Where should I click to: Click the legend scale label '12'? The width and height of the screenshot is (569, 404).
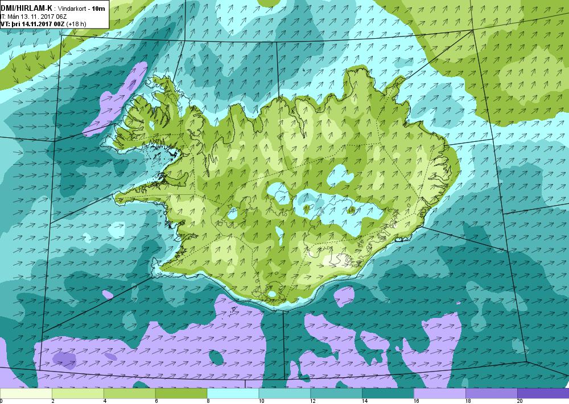pos(313,401)
